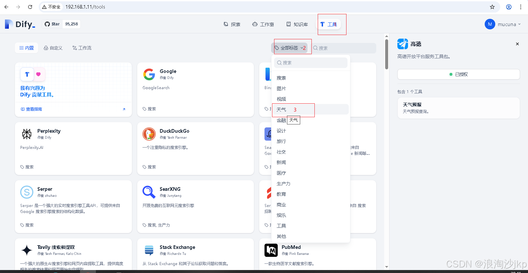The width and height of the screenshot is (528, 273).
Task: Click the PubMed tool icon
Action: click(271, 250)
